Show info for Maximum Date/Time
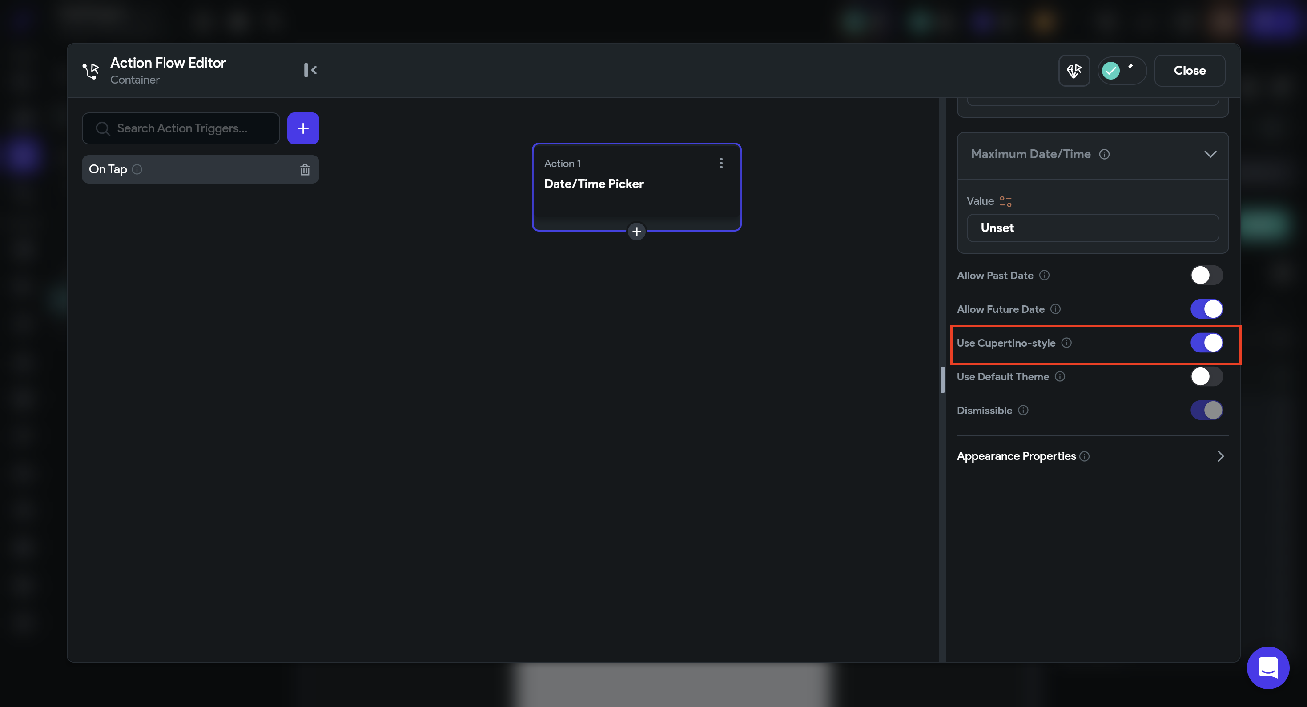The width and height of the screenshot is (1307, 707). tap(1104, 154)
